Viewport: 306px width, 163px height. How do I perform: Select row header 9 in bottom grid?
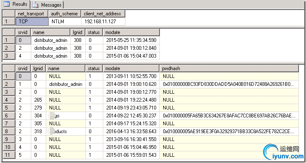tap(9, 139)
